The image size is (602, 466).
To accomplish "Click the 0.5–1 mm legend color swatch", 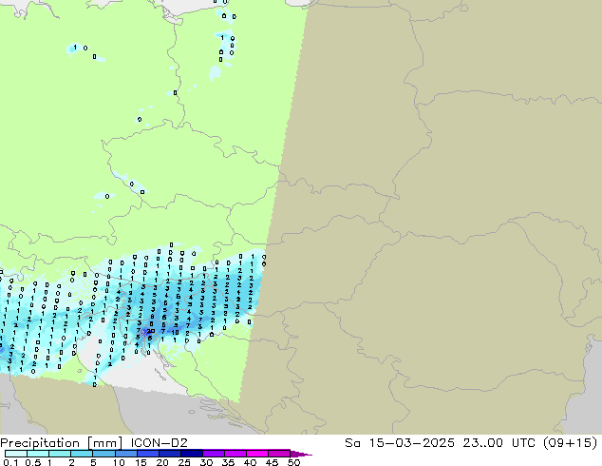I will (38, 454).
